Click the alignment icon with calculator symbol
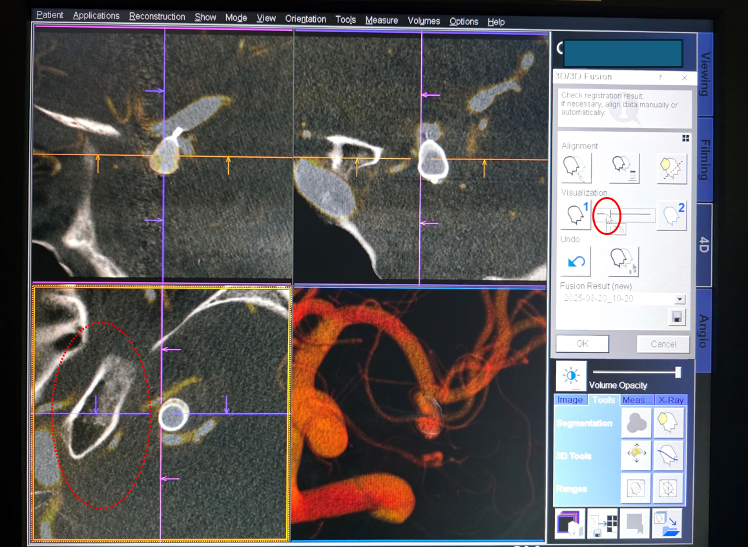This screenshot has width=748, height=547. click(623, 168)
